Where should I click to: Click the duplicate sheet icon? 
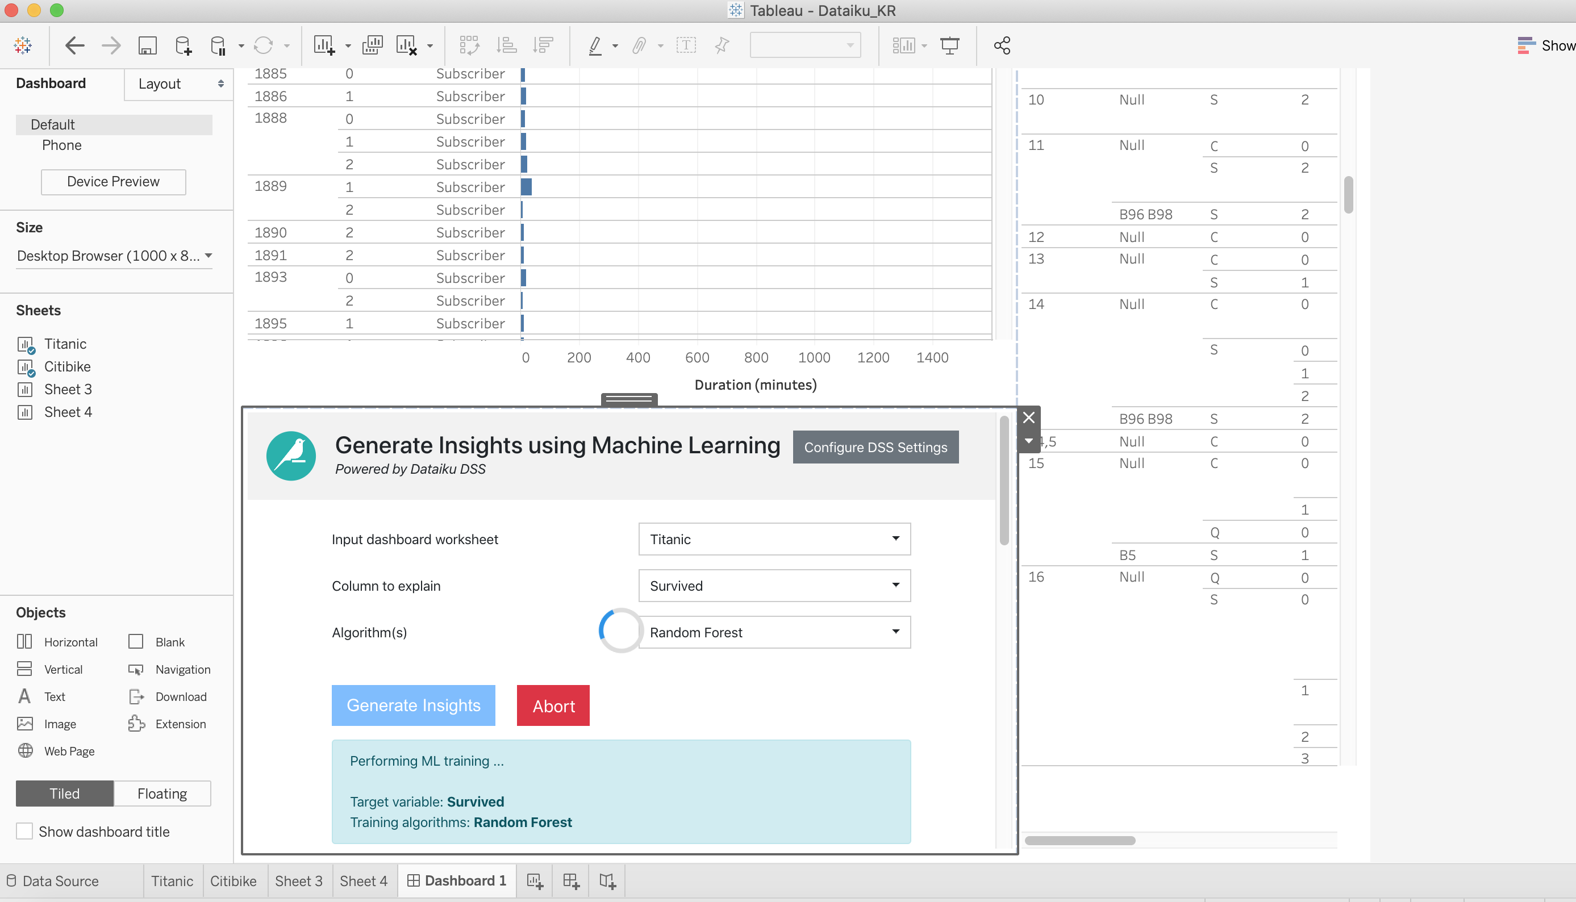coord(373,45)
